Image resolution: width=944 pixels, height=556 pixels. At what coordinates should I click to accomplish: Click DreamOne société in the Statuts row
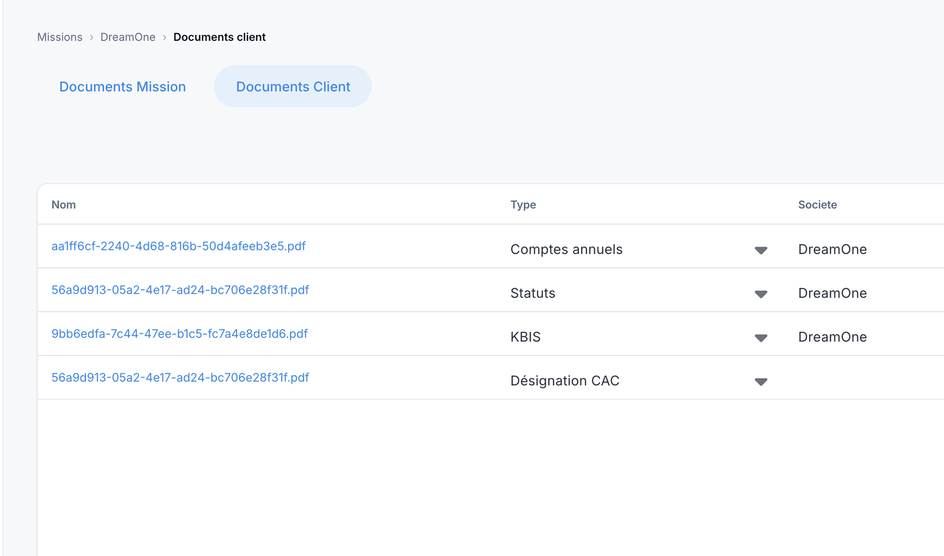(832, 293)
